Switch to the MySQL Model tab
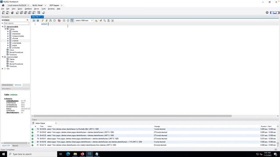 pyautogui.click(x=38, y=6)
